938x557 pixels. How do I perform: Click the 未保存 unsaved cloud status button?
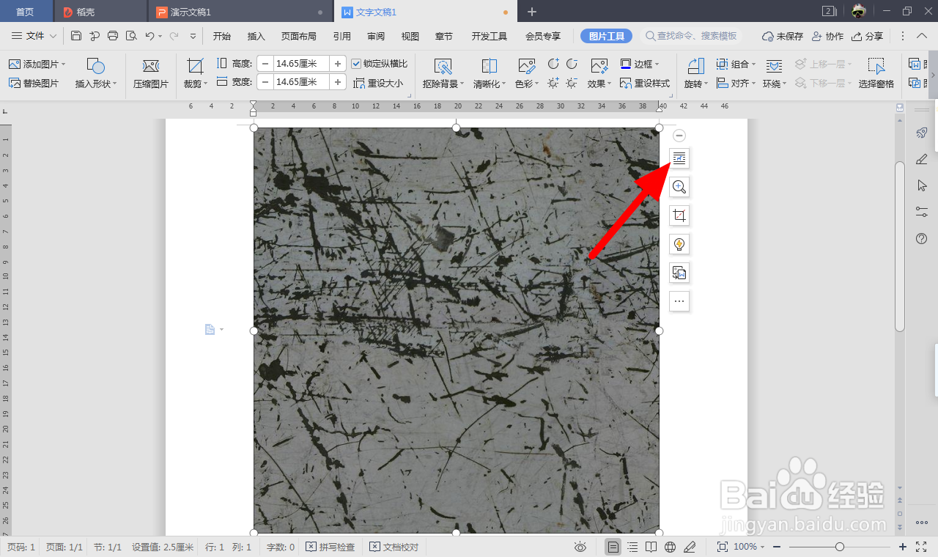783,36
